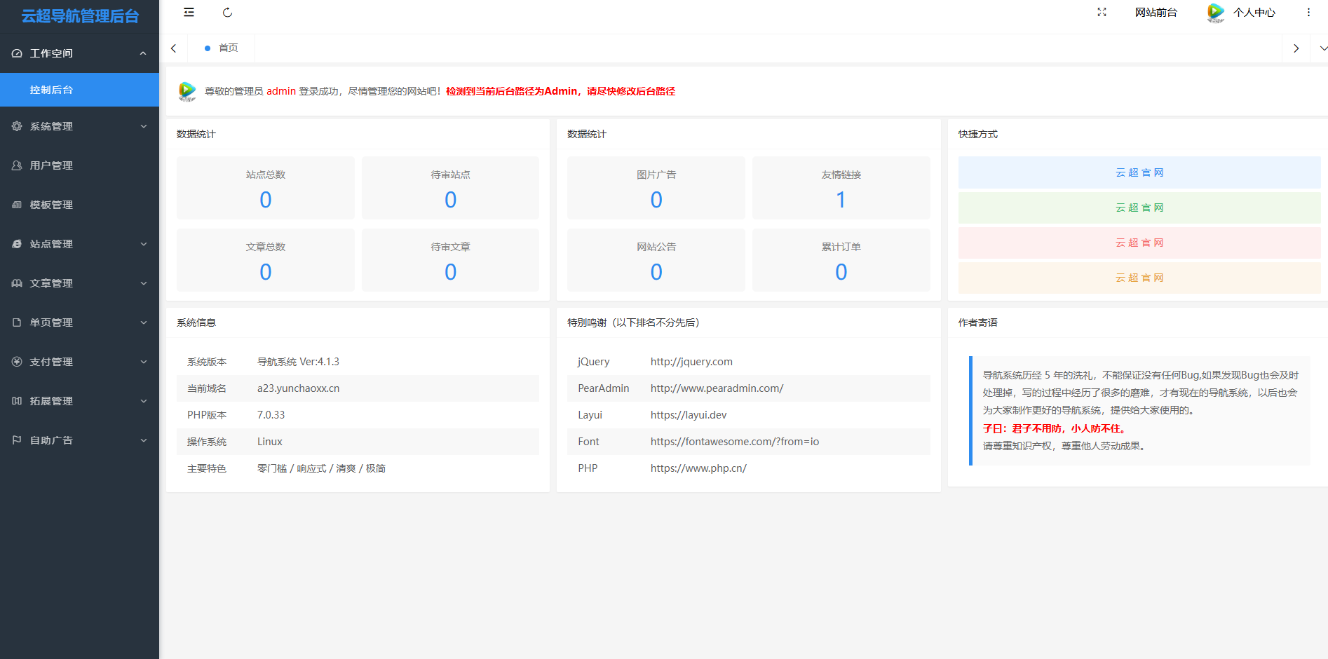Image resolution: width=1328 pixels, height=659 pixels.
Task: Select the 控制后台 menu item
Action: 79,90
